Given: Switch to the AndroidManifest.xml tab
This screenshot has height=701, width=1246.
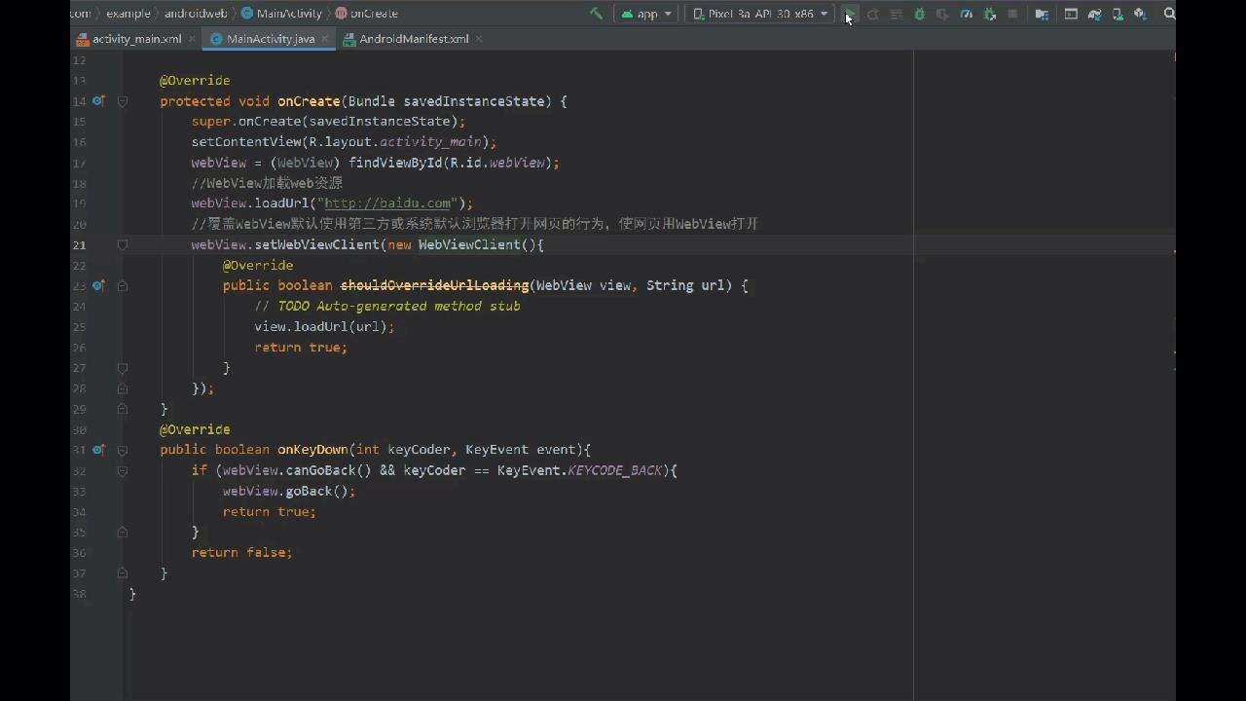Looking at the screenshot, I should [x=414, y=39].
